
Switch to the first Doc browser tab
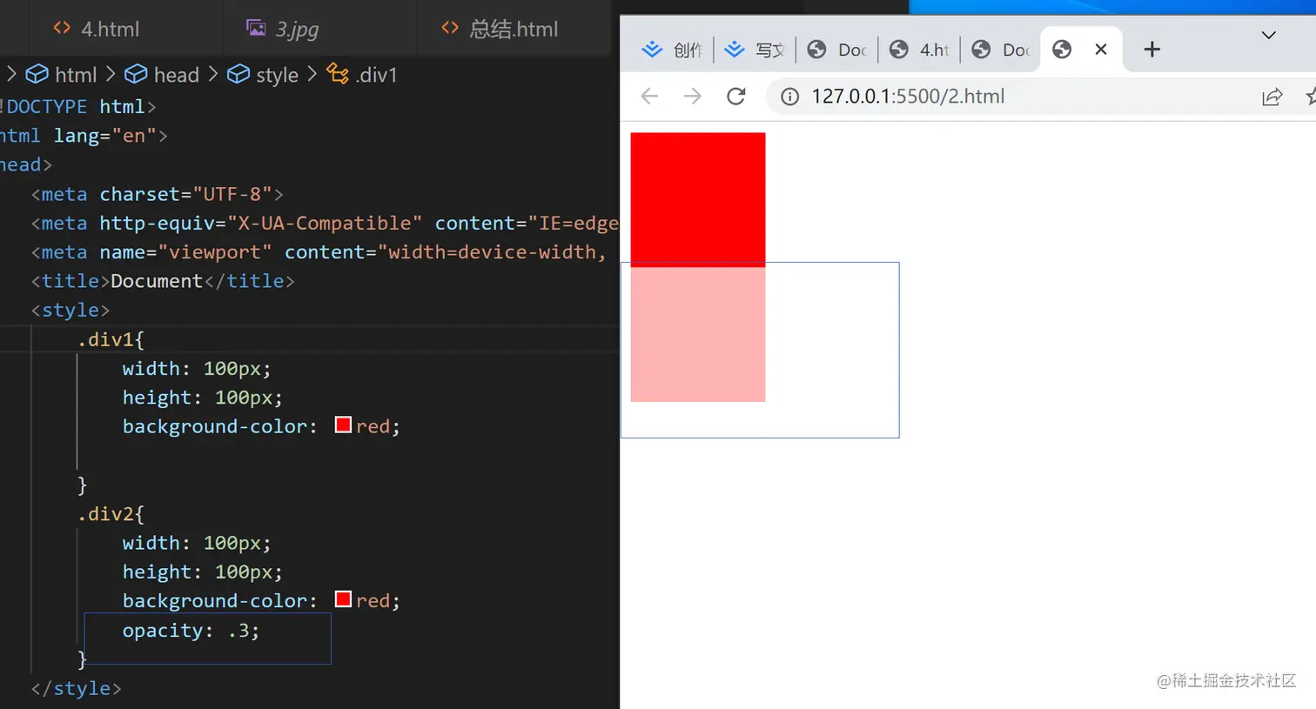click(x=837, y=50)
